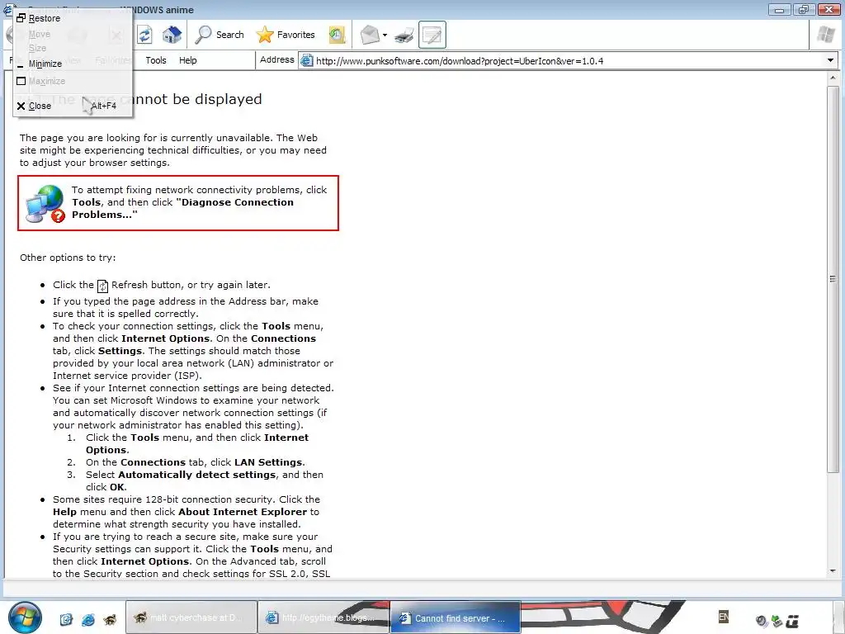Switch to egytheme.blogs taskbar button
The height and width of the screenshot is (634, 845).
point(323,617)
